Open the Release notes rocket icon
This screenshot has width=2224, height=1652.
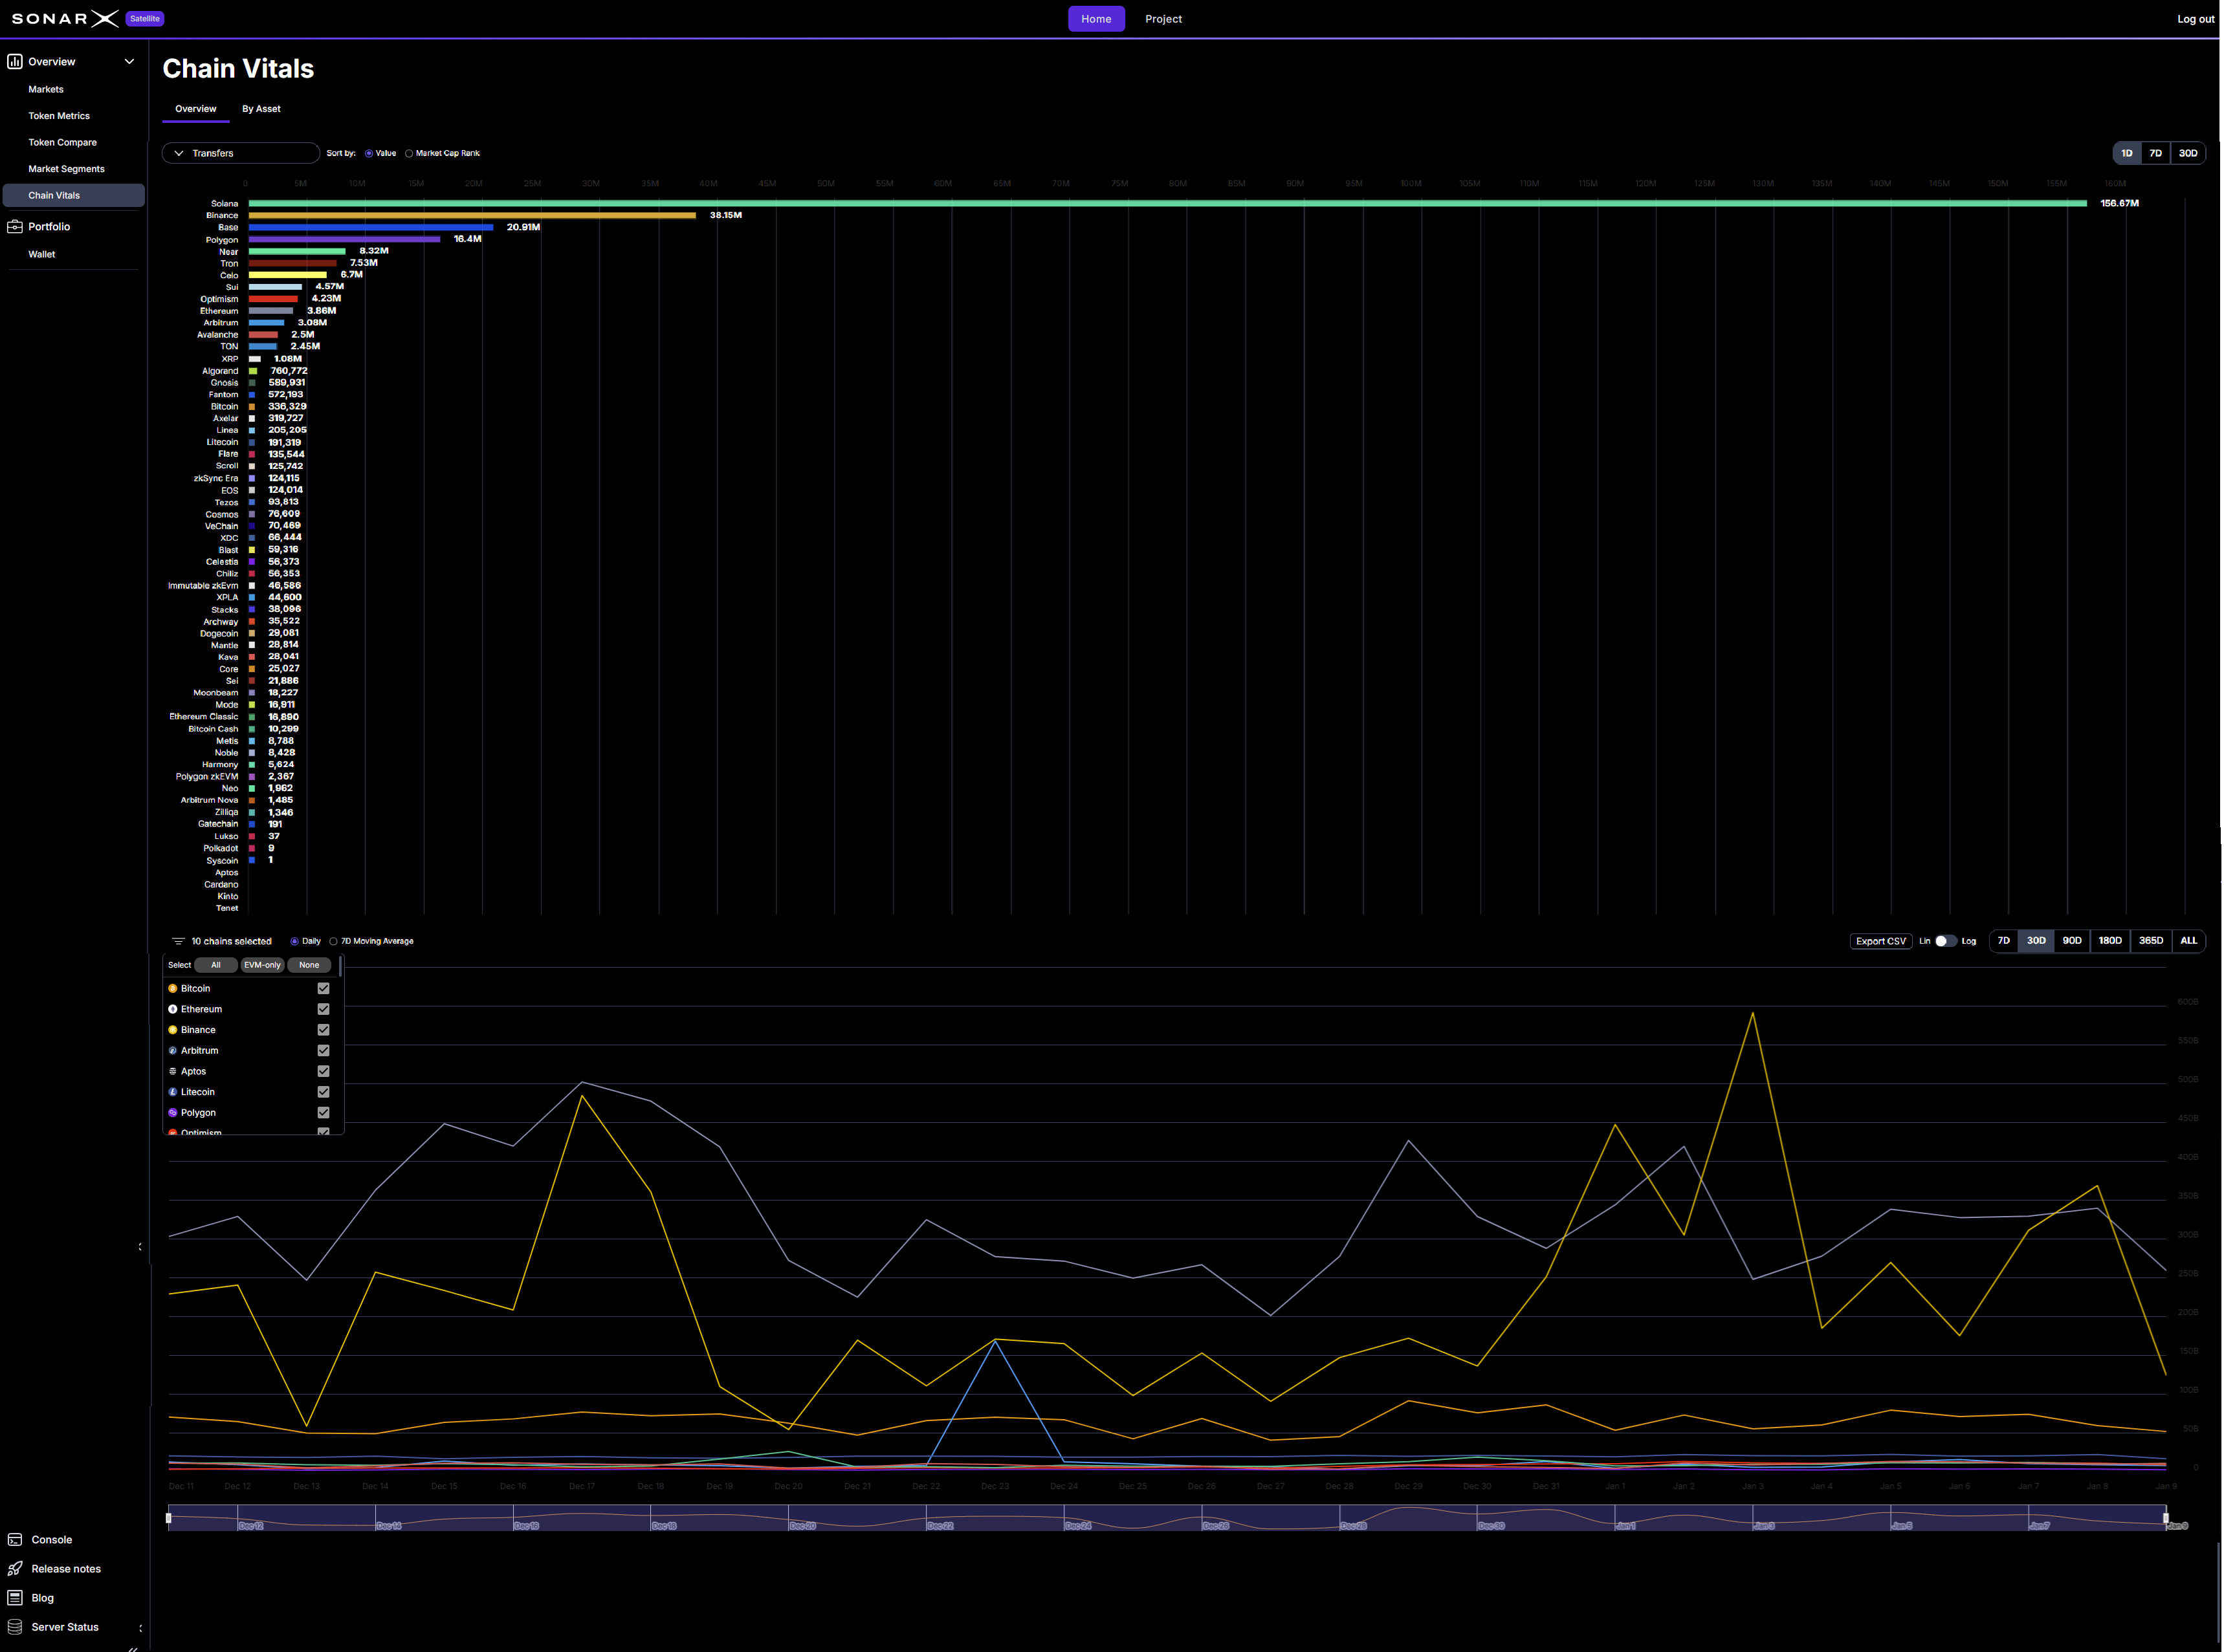[15, 1569]
